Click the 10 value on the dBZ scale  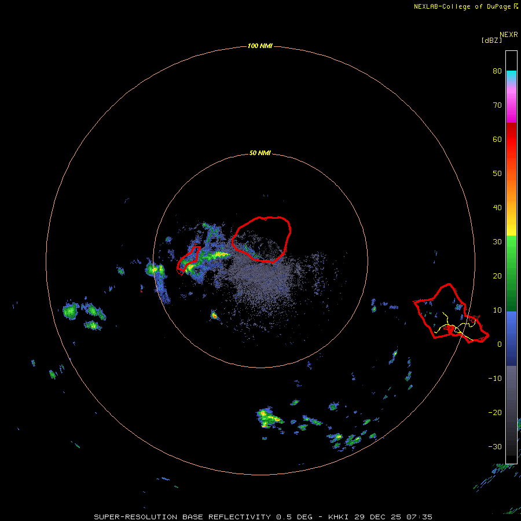pyautogui.click(x=497, y=310)
